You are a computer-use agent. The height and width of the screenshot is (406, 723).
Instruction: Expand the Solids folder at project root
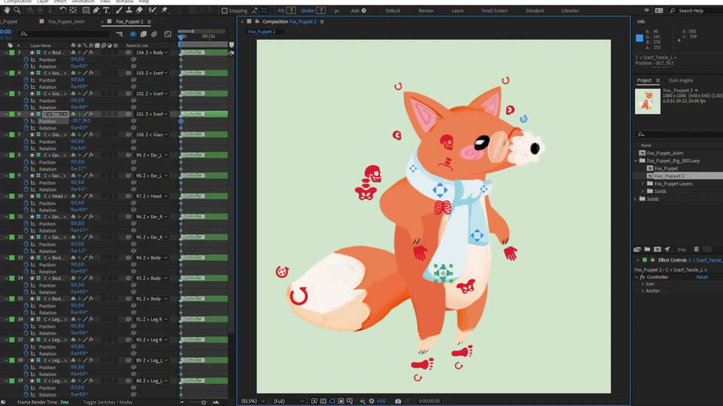tap(636, 199)
